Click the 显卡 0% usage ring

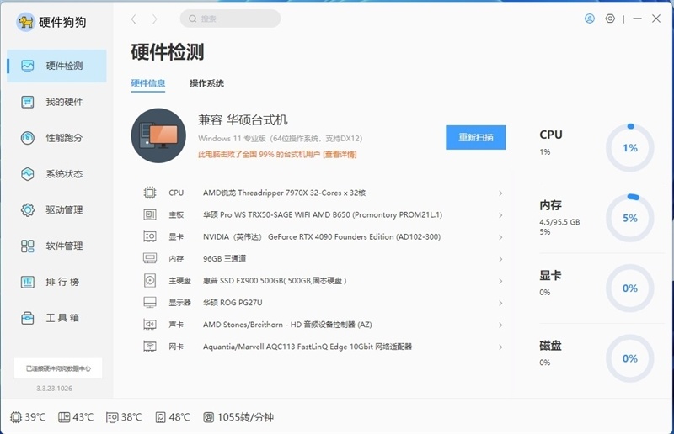tap(630, 288)
